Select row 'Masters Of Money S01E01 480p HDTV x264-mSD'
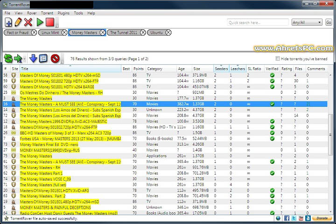 tap(165, 75)
